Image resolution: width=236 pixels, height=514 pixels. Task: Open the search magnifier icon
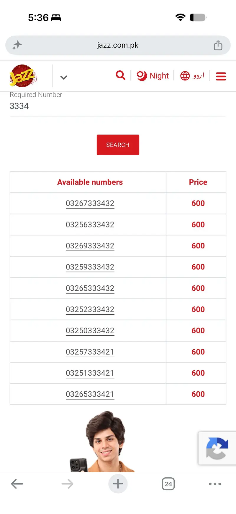[120, 75]
